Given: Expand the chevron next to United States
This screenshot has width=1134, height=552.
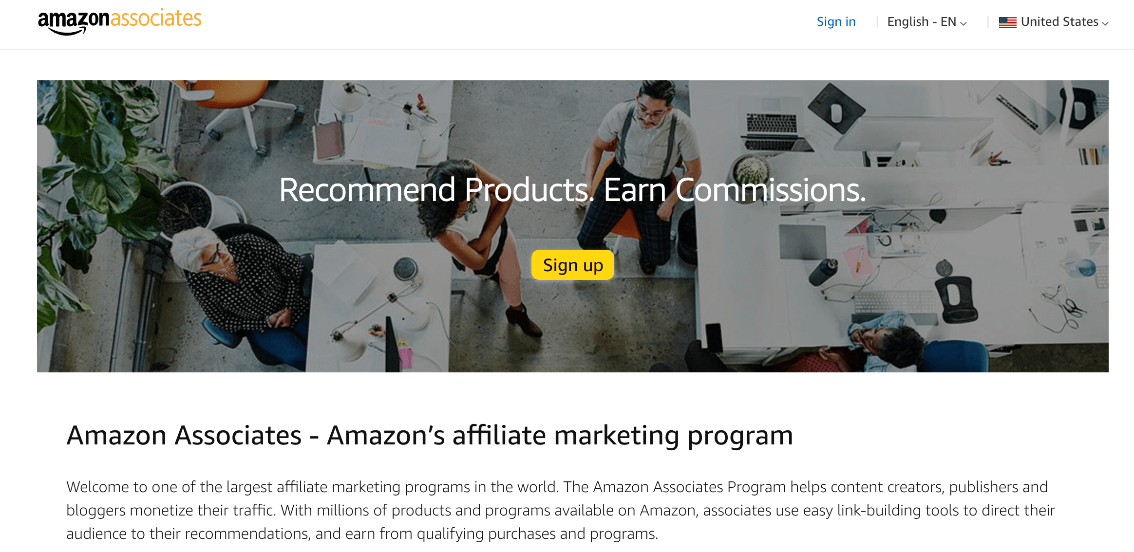Looking at the screenshot, I should pos(1105,23).
